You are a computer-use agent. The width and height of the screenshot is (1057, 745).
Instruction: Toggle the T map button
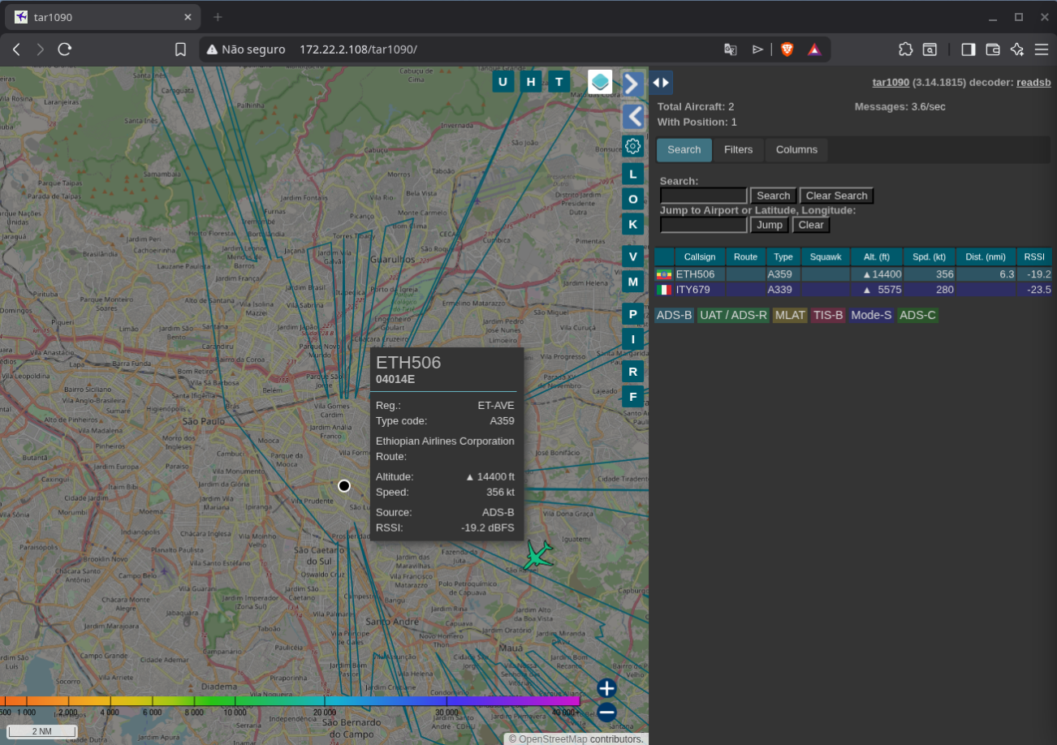[x=559, y=81]
